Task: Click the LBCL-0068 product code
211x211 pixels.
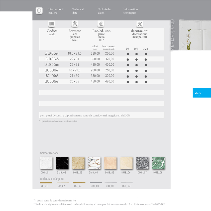Action: (52, 76)
